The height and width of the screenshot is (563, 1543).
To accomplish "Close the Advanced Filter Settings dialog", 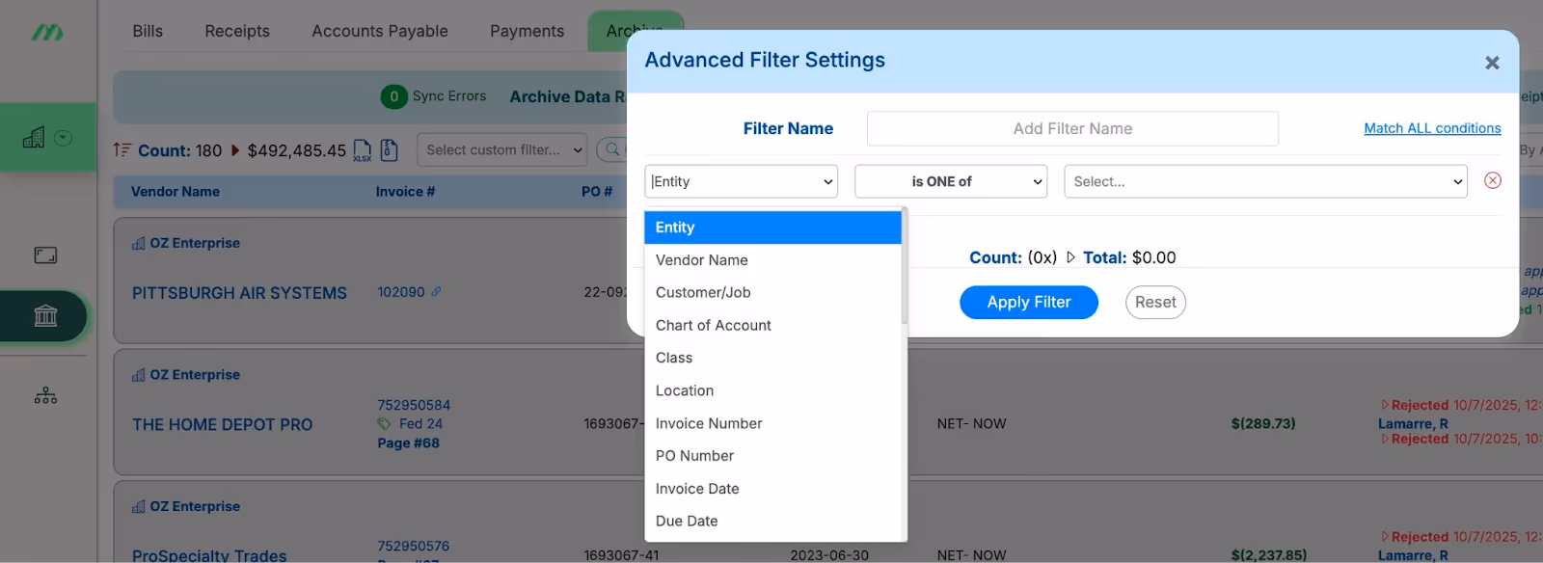I will click(x=1492, y=63).
